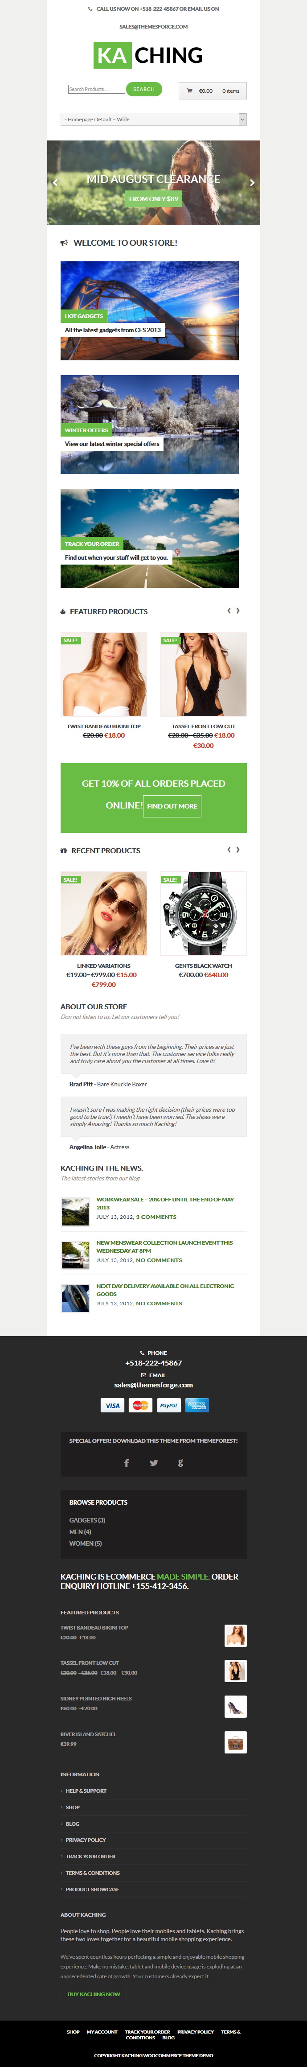This screenshot has width=307, height=2067.
Task: Open Help & Support information link
Action: pos(86,1791)
